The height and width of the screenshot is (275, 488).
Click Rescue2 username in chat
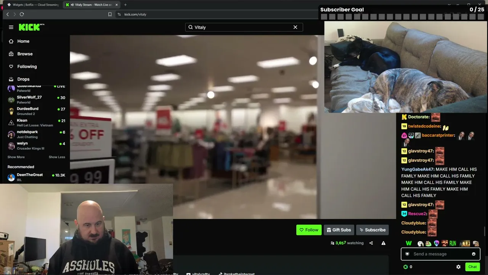click(x=417, y=214)
